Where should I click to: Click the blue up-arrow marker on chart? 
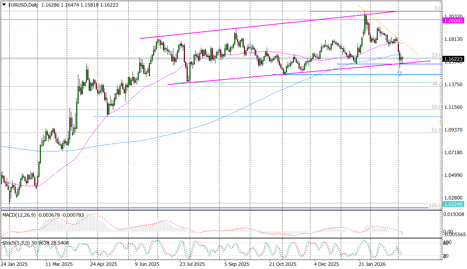(400, 73)
